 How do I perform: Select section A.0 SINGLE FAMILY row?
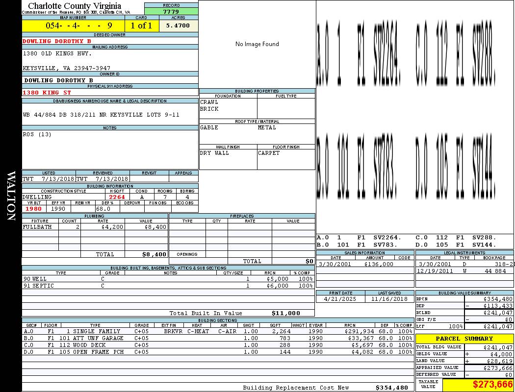218,331
